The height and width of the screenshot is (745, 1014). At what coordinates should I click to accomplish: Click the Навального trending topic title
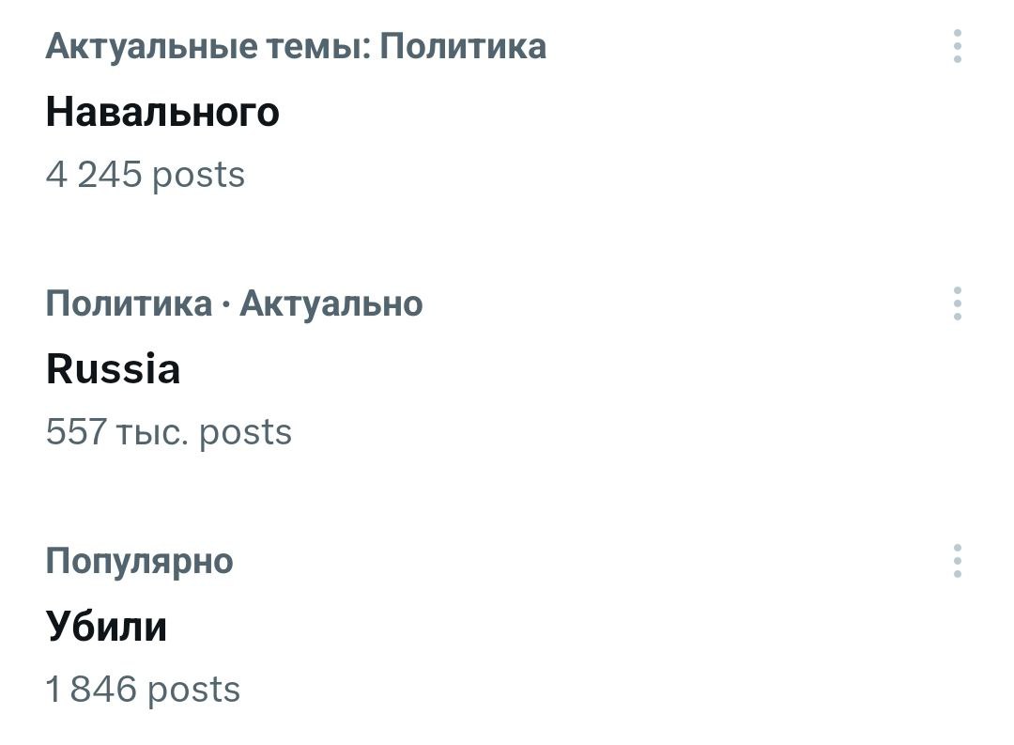[x=162, y=113]
